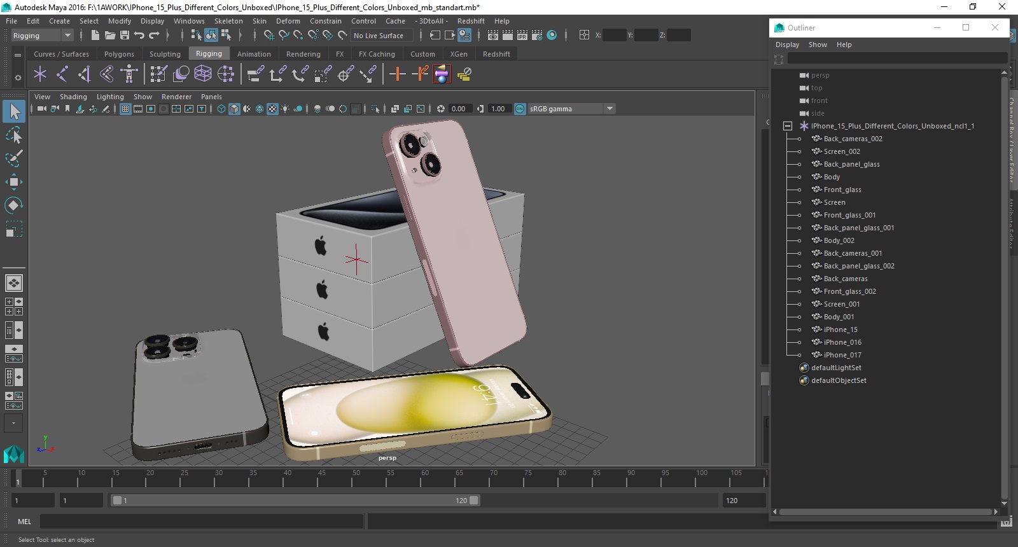Screen dimensions: 1018x547
Task: Open the viewport Panels menu
Action: click(211, 97)
